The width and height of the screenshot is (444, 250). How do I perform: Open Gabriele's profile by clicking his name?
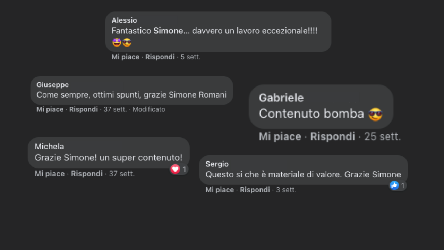pos(281,98)
